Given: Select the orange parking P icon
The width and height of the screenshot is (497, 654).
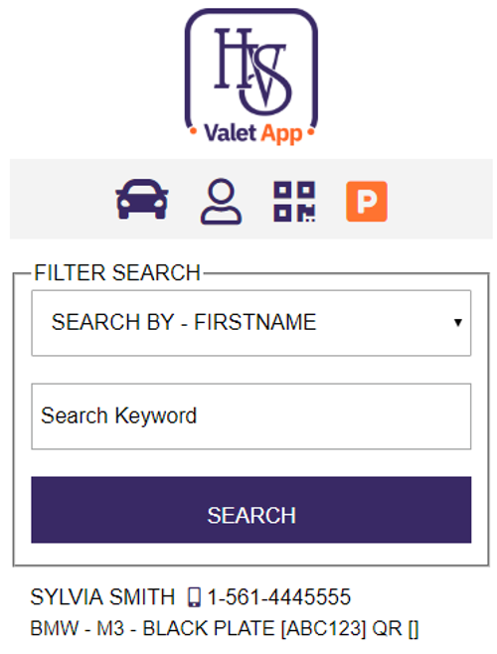Looking at the screenshot, I should click(367, 201).
